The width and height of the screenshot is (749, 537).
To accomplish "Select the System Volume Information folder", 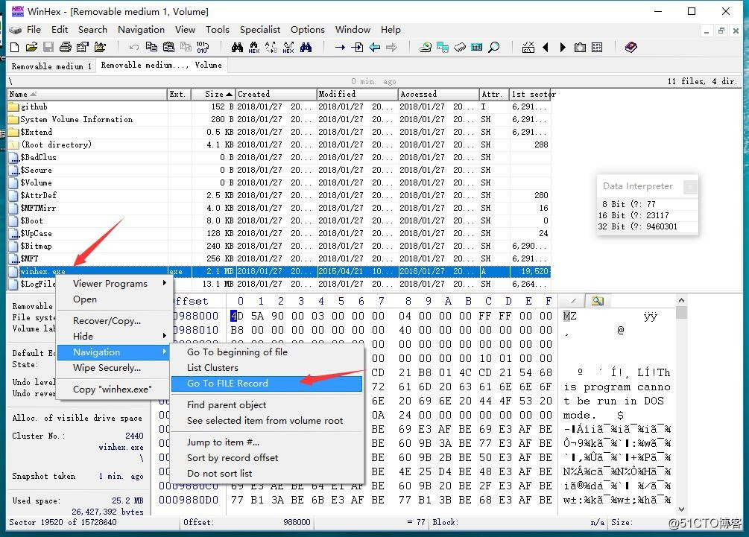I will tap(279, 119).
